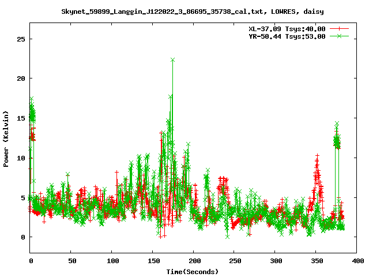Click the red peak near 350 seconds
Screen dimensions: 369x277
pyautogui.click(x=317, y=155)
